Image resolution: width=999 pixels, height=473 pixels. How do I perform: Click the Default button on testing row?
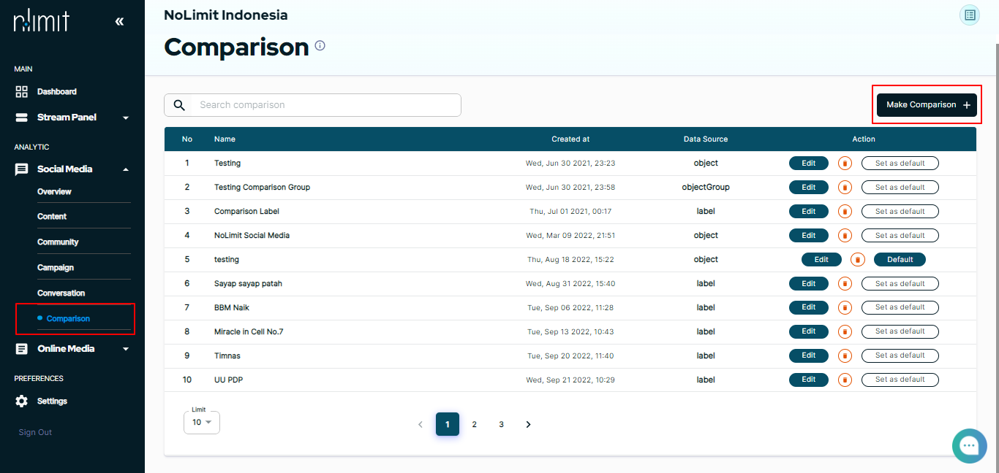pos(900,260)
